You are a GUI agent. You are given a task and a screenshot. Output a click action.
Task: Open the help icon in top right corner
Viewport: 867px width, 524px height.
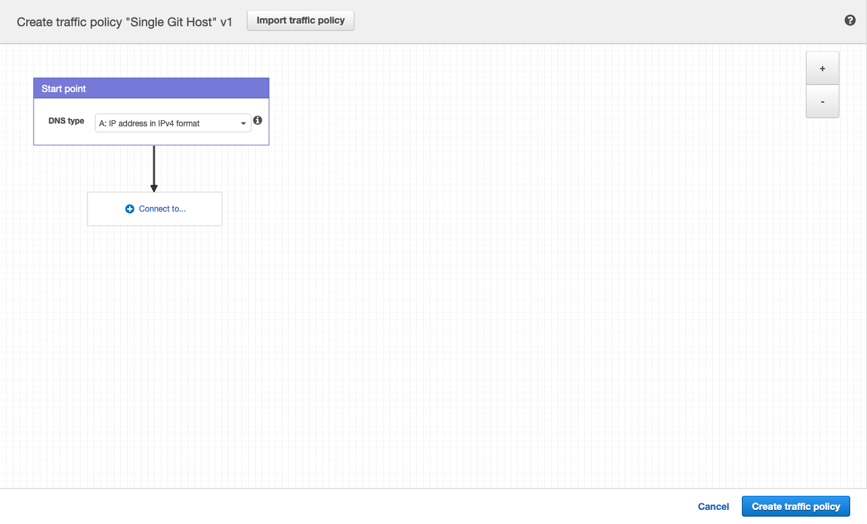850,20
